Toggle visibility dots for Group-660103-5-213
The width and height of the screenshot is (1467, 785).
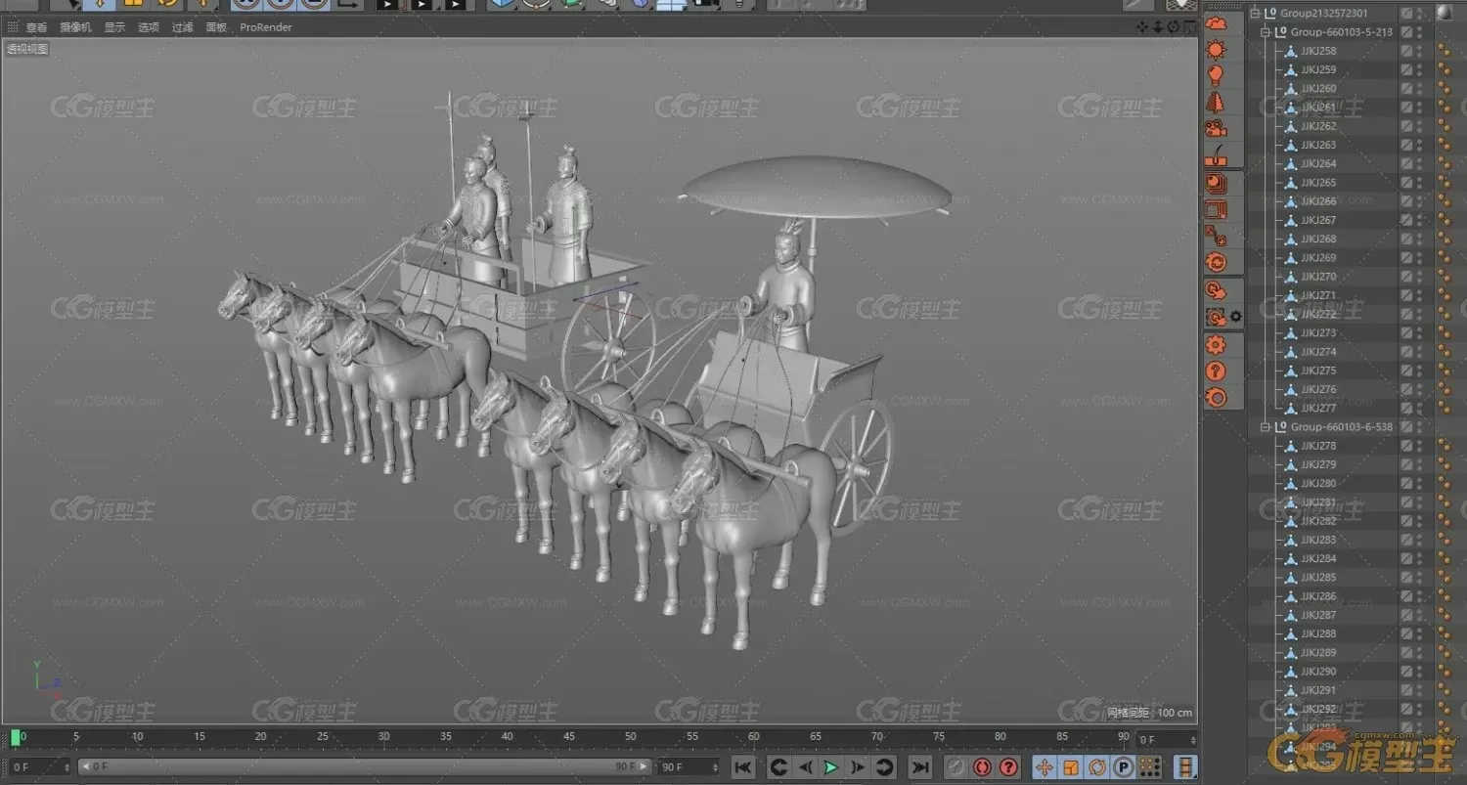[x=1420, y=32]
